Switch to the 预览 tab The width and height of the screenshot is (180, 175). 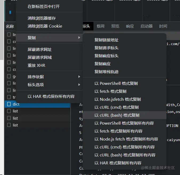point(115,26)
